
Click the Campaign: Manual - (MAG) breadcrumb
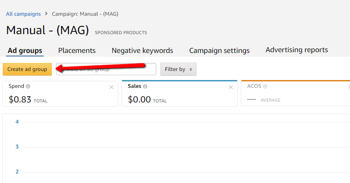[85, 14]
